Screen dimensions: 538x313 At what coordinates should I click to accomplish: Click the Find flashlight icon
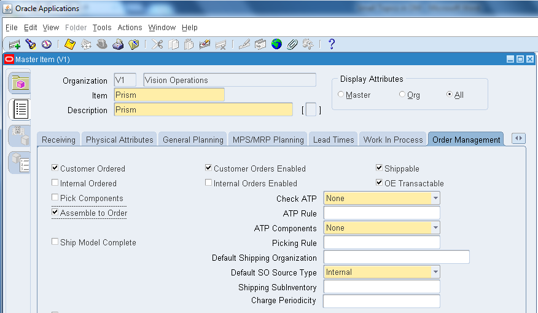pos(31,44)
